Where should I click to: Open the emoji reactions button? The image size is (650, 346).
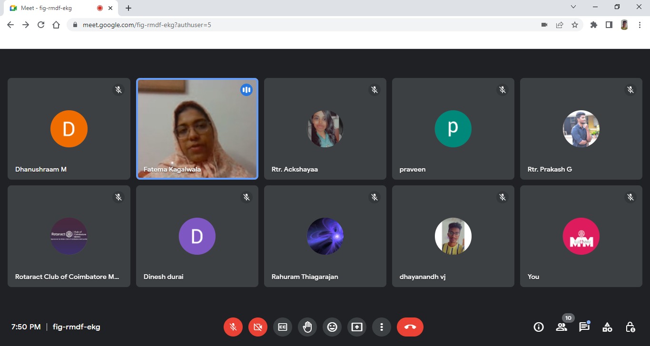click(x=332, y=327)
